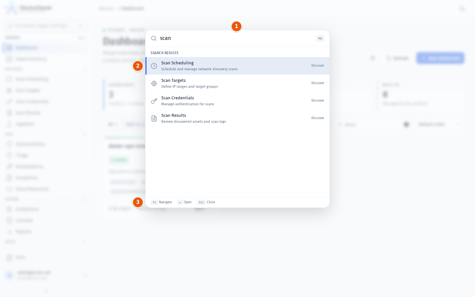
Task: Click the "Open" hint label in footer
Action: coord(187,202)
